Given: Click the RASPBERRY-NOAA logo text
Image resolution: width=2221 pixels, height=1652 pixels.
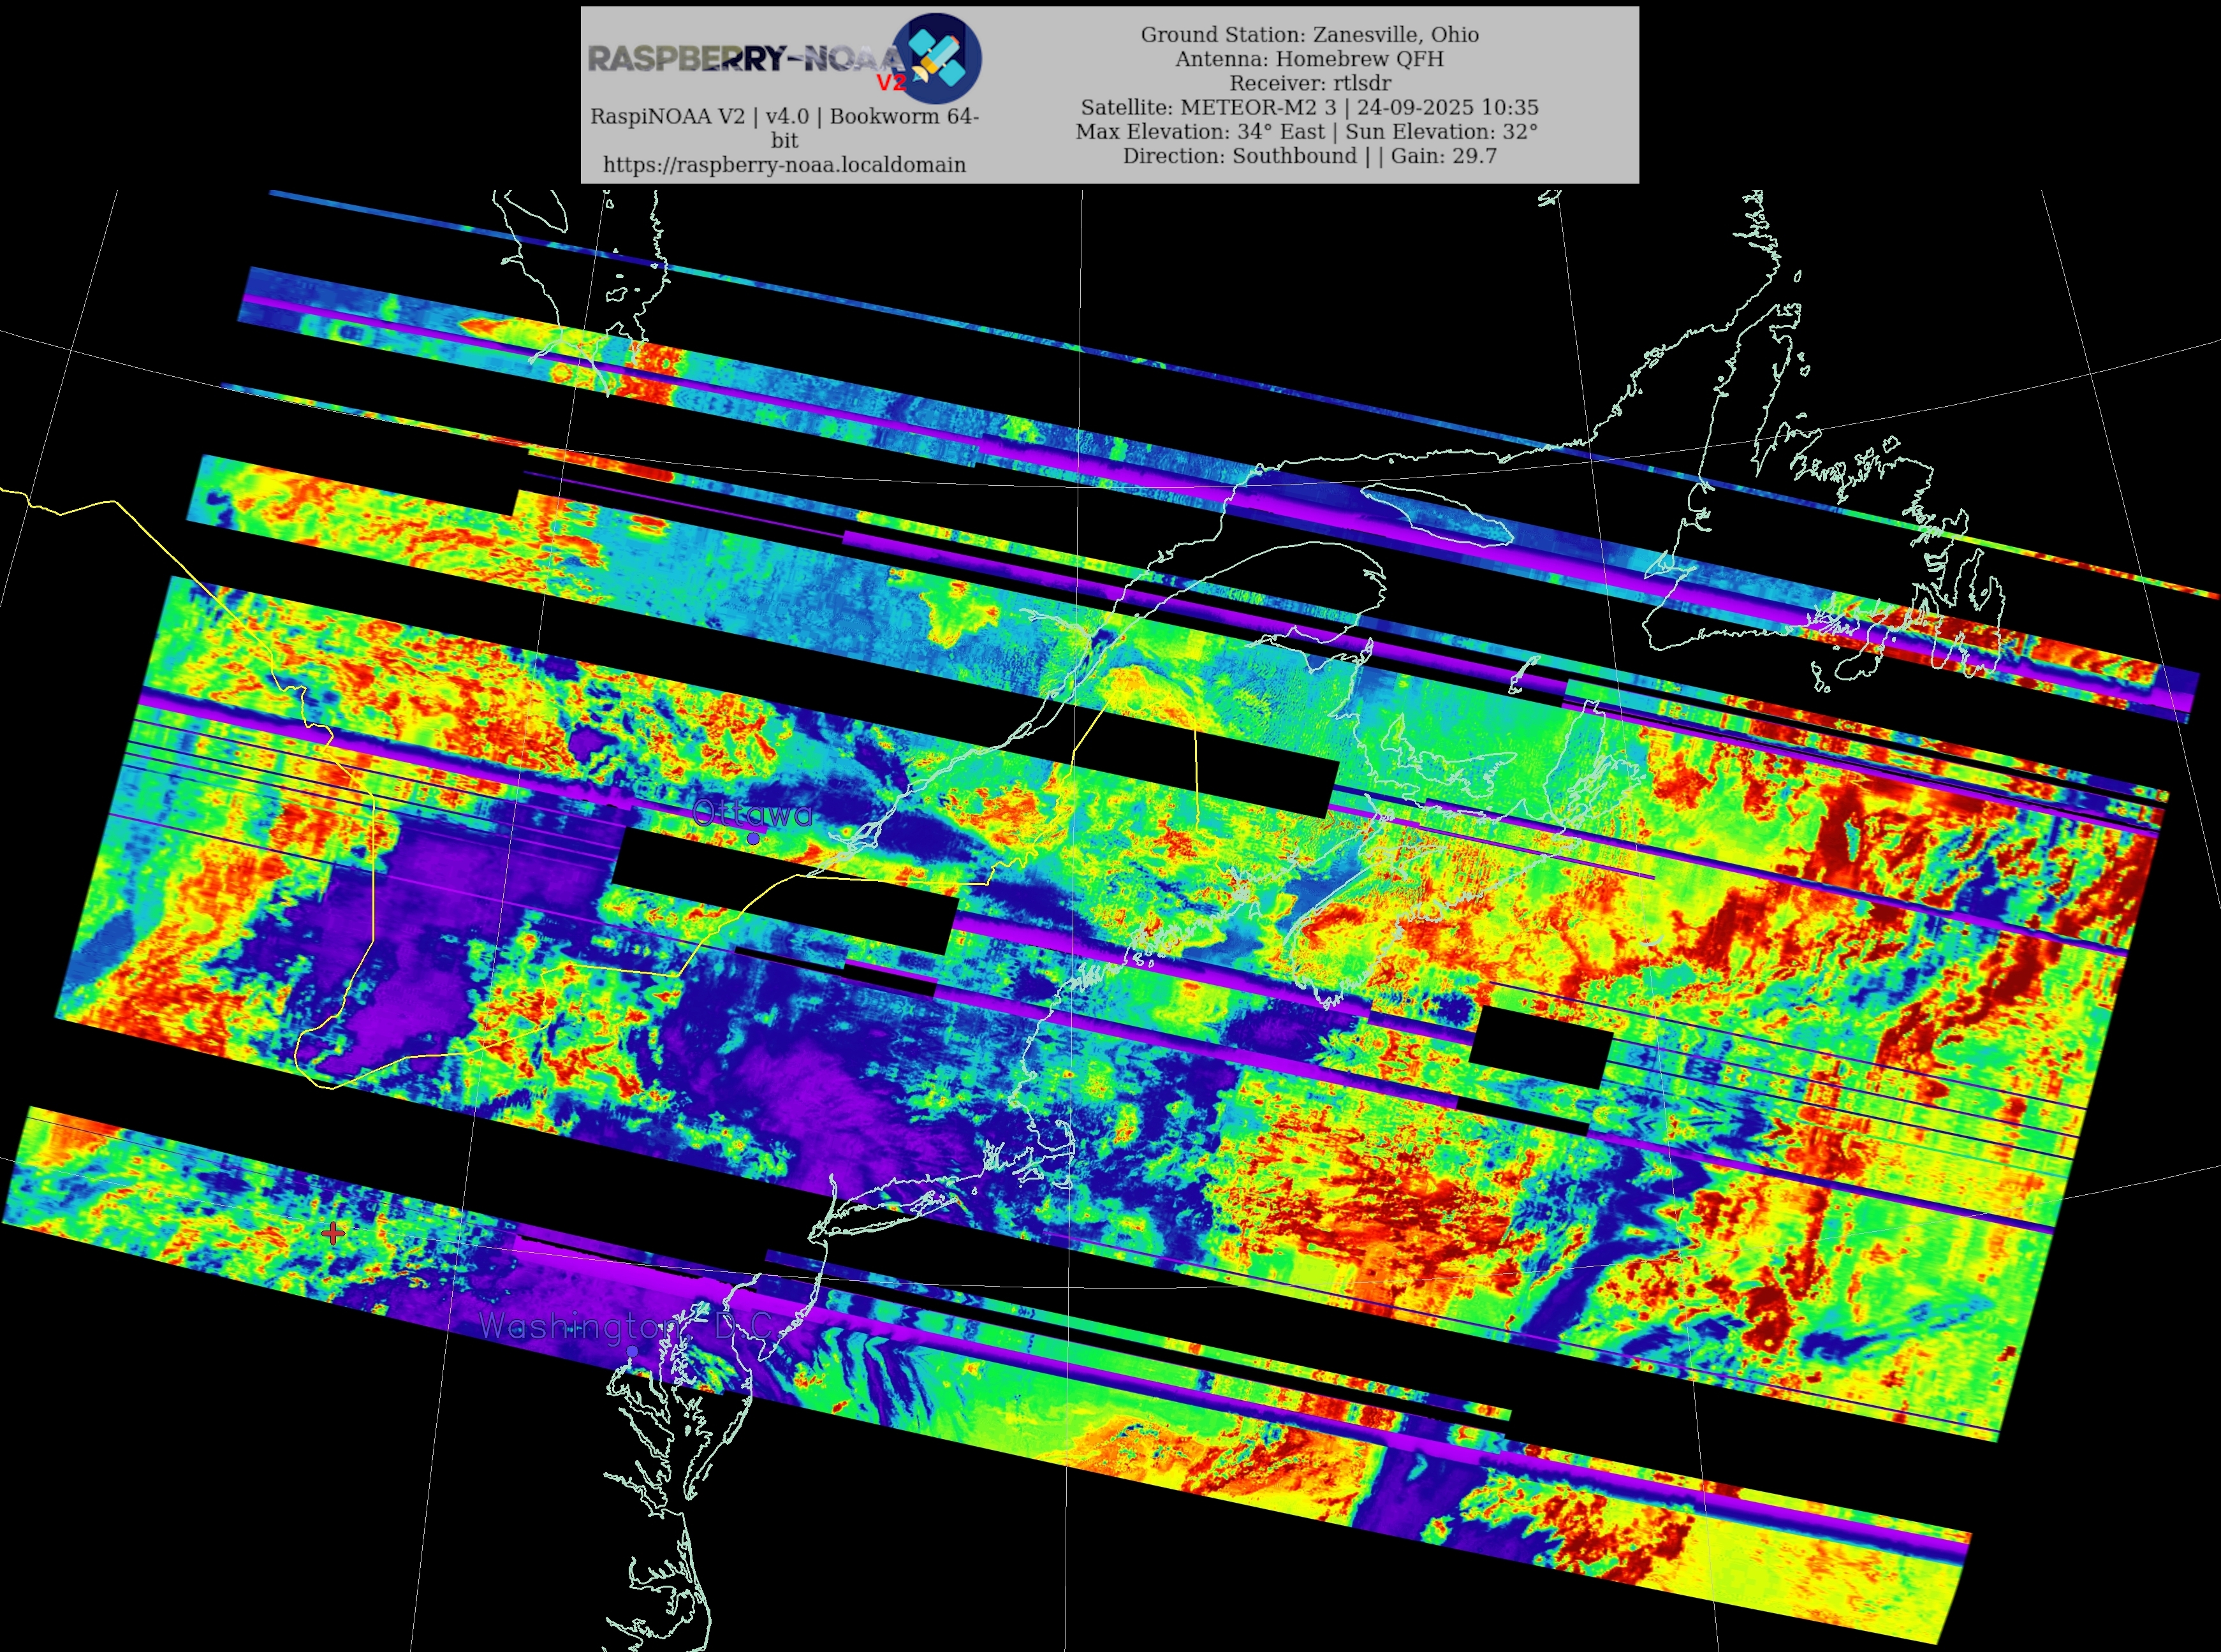Looking at the screenshot, I should 740,59.
